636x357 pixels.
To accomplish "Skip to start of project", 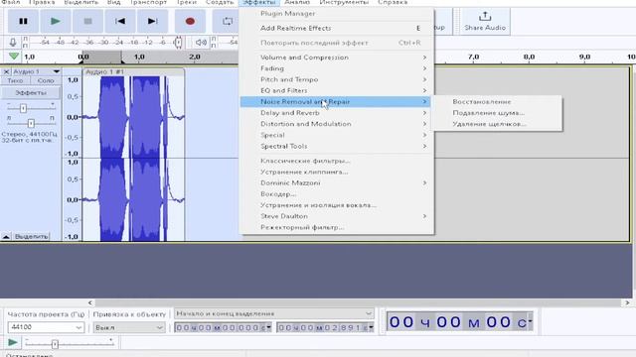I will (120, 21).
